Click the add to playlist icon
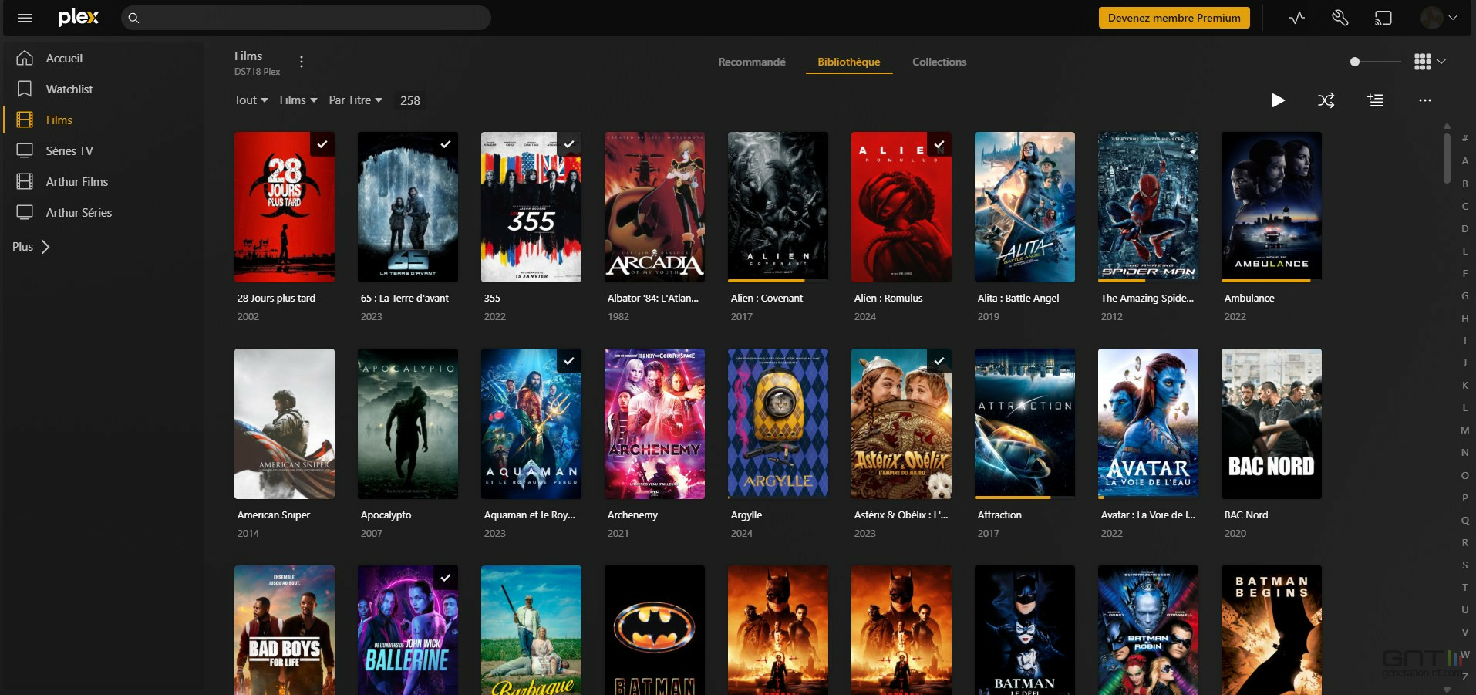 coord(1375,100)
